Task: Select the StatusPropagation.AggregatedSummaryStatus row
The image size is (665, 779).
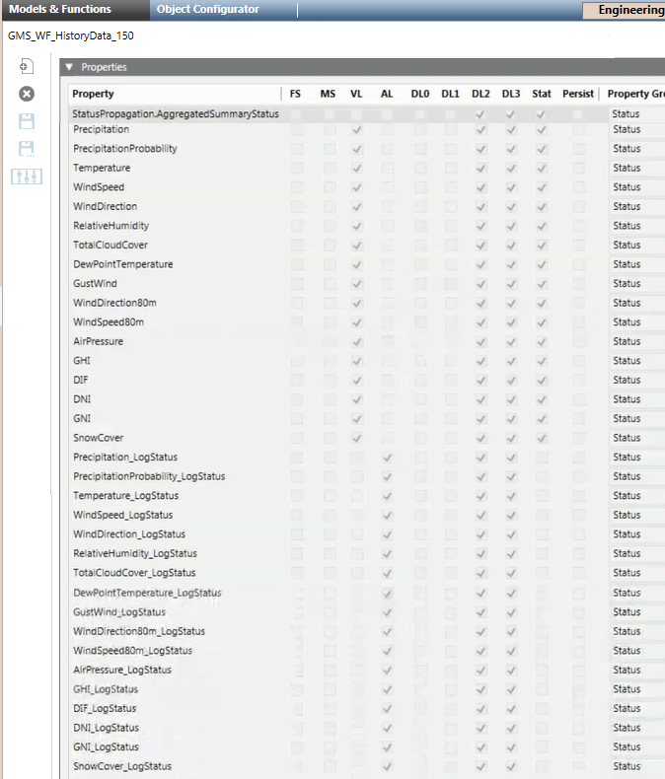Action: click(x=176, y=114)
